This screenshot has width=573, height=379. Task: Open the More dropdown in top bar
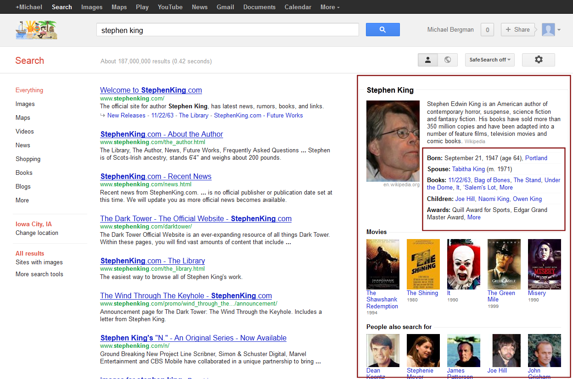[x=330, y=7]
